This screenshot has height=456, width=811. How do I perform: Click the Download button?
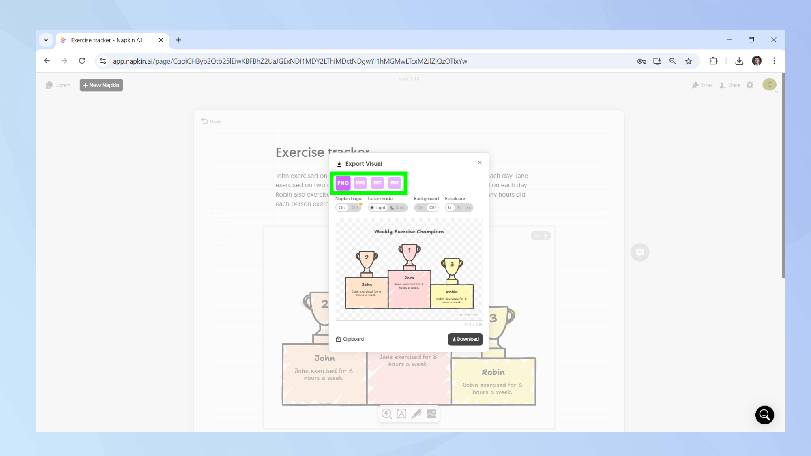click(x=465, y=339)
